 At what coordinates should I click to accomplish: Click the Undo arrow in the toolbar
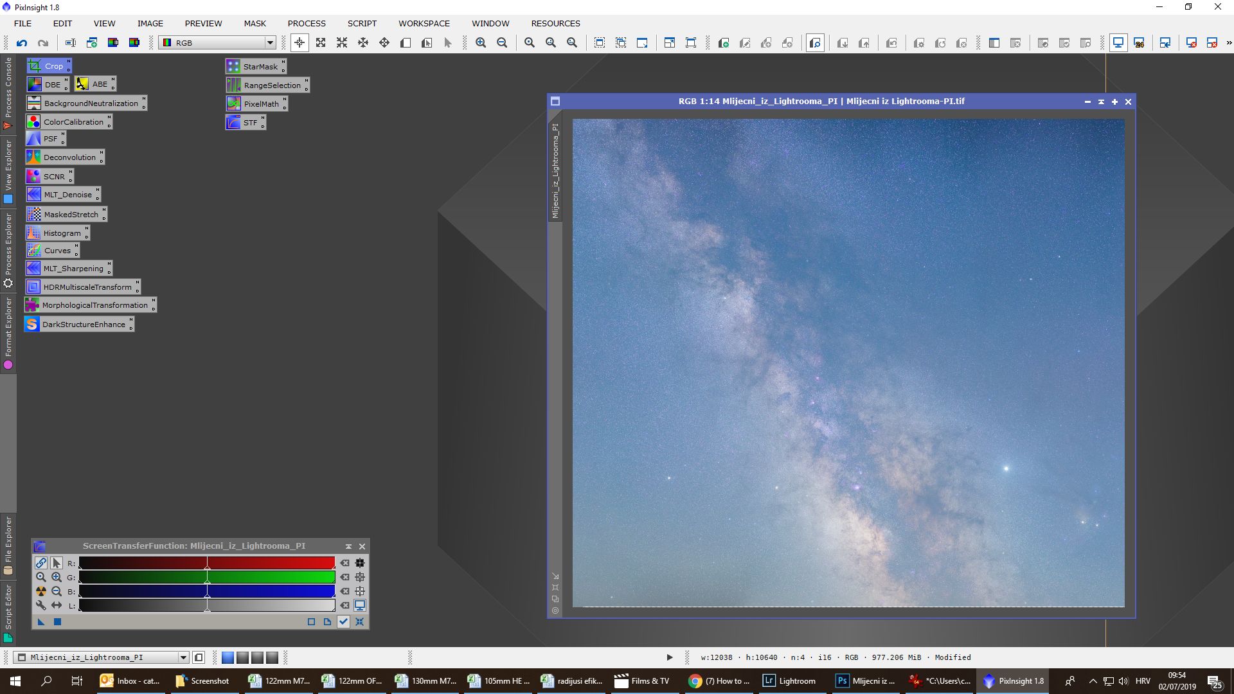[22, 43]
